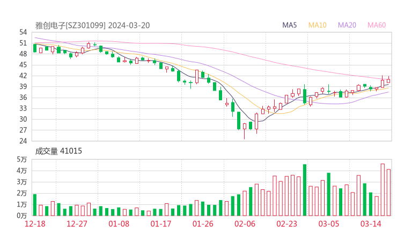Click the 5万 volume axis label
This screenshot has width=397, height=236.
[22, 159]
